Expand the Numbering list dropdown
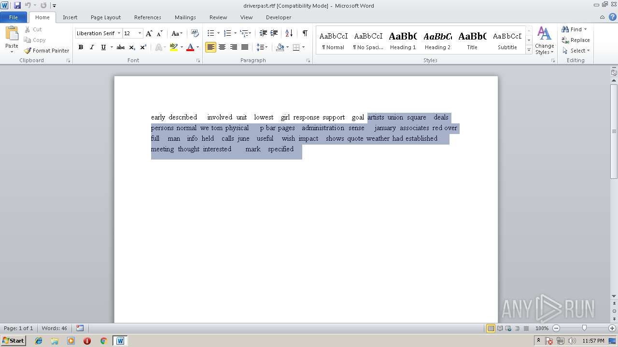 235,33
